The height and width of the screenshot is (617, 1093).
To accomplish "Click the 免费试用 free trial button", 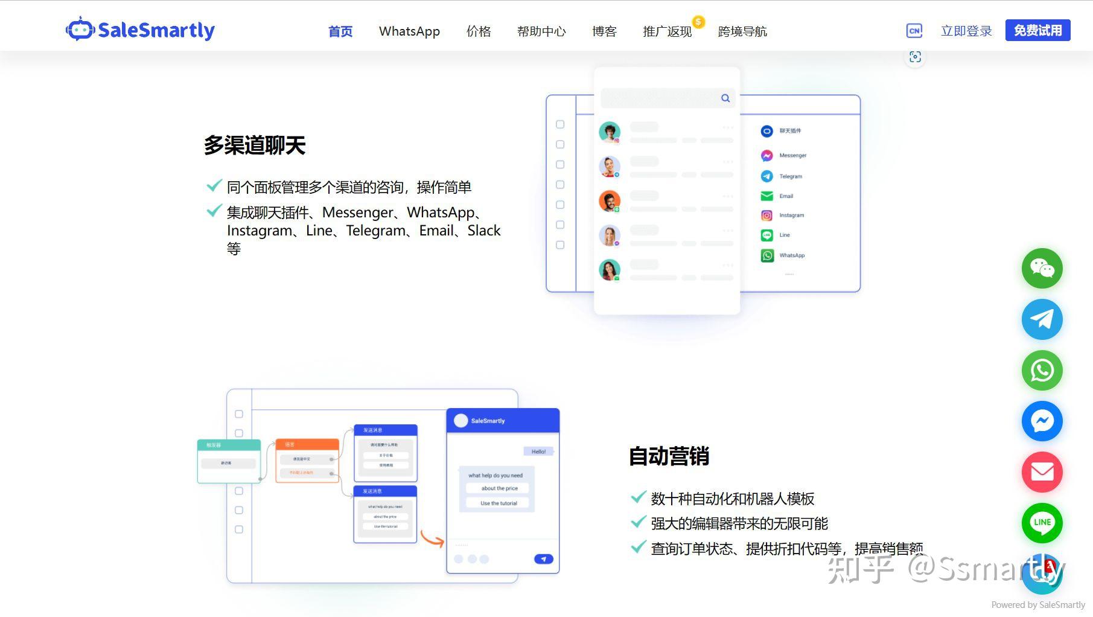I will coord(1037,30).
